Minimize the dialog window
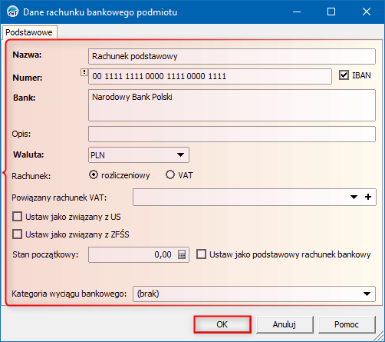Image resolution: width=385 pixels, height=342 pixels. coord(297,12)
